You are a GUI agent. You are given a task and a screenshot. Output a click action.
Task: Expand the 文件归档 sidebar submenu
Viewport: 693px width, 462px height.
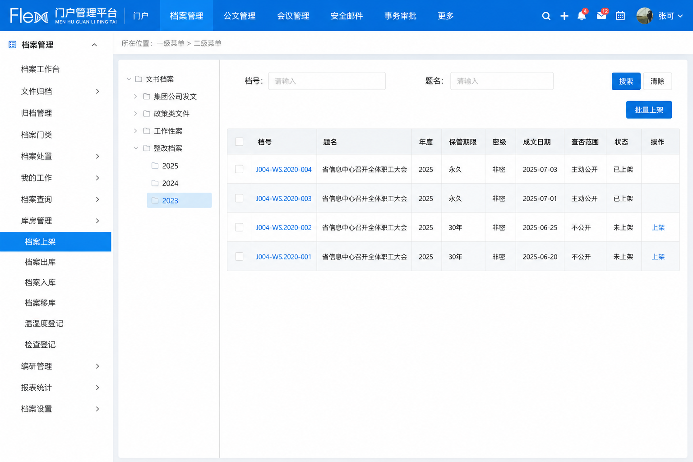click(97, 91)
